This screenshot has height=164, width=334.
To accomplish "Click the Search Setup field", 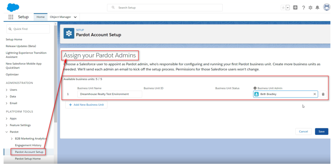I will click(165, 8).
